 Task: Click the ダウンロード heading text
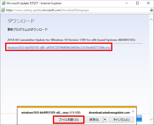pos(21,21)
